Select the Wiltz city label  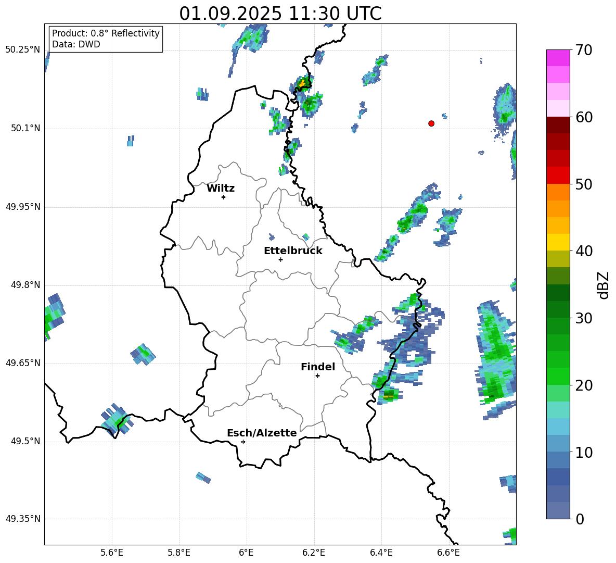[221, 189]
